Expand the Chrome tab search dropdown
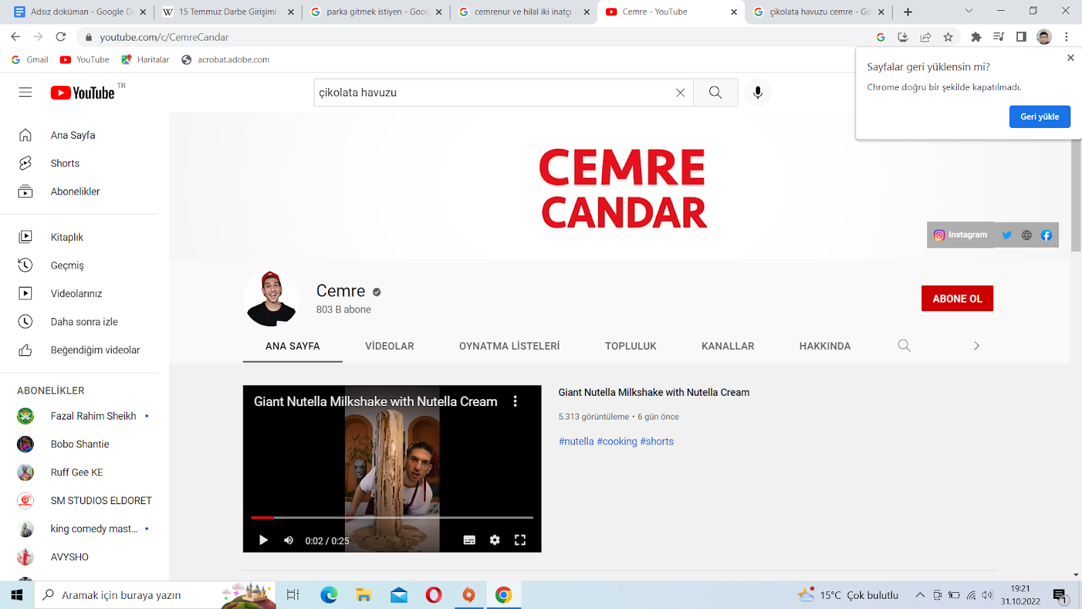 pos(968,12)
